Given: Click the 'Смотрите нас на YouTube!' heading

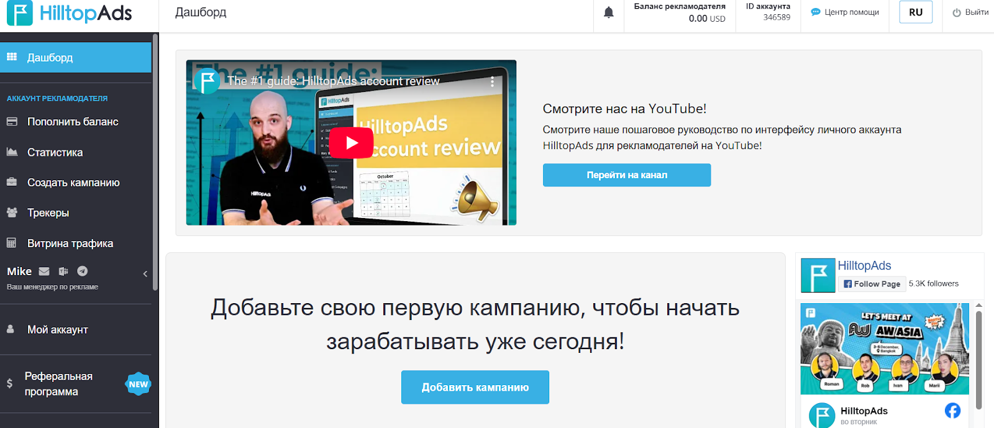Looking at the screenshot, I should pos(624,109).
